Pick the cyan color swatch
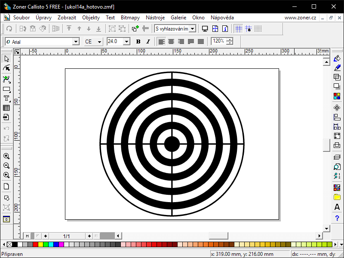 (x=51, y=244)
